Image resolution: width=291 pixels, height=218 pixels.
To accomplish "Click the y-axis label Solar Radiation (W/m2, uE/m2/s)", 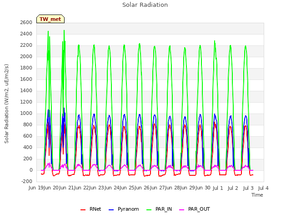I will [x=6, y=104].
